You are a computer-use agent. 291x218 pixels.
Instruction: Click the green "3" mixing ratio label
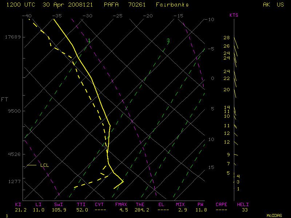click(168, 40)
